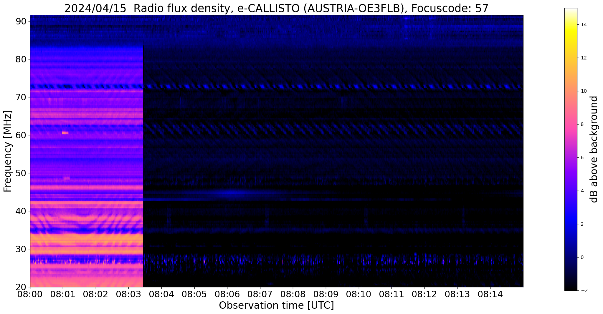Click the 08:09 time tick label
The height and width of the screenshot is (314, 603).
click(x=326, y=294)
